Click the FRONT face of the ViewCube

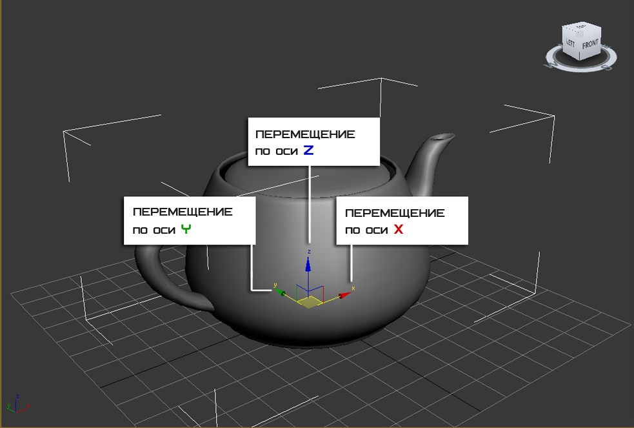pyautogui.click(x=590, y=44)
